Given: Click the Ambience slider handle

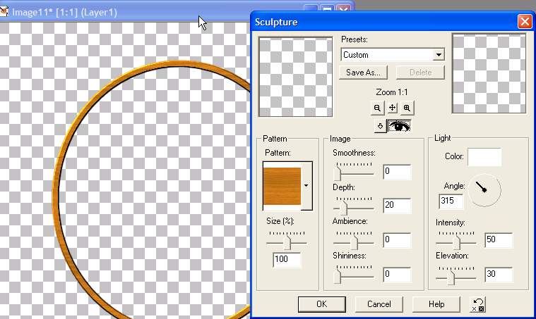Looking at the screenshot, I should click(354, 243).
